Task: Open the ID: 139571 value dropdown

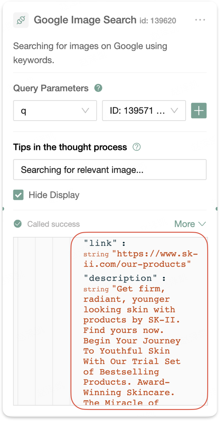Action: (144, 111)
